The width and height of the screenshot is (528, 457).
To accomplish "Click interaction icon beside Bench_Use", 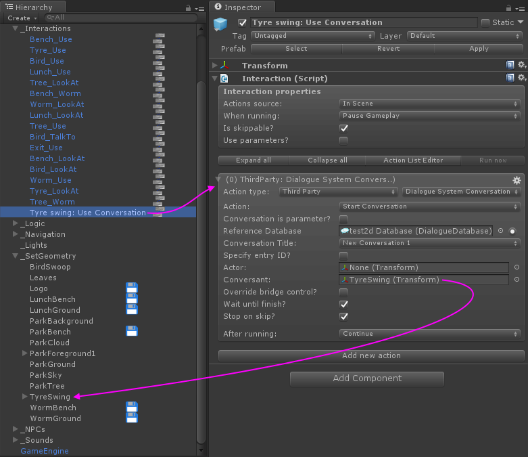I will click(x=159, y=39).
